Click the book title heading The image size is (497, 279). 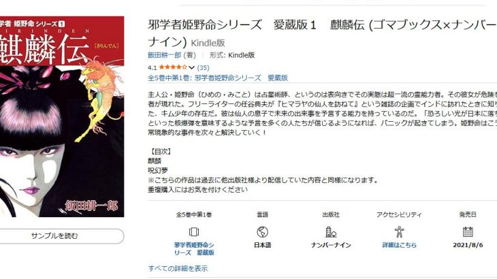tap(322, 33)
